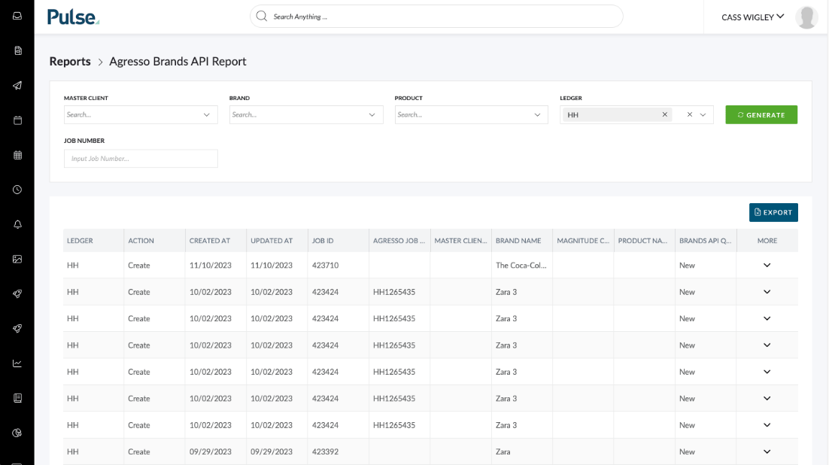Click the Master Client column header
This screenshot has width=829, height=465.
(x=460, y=241)
